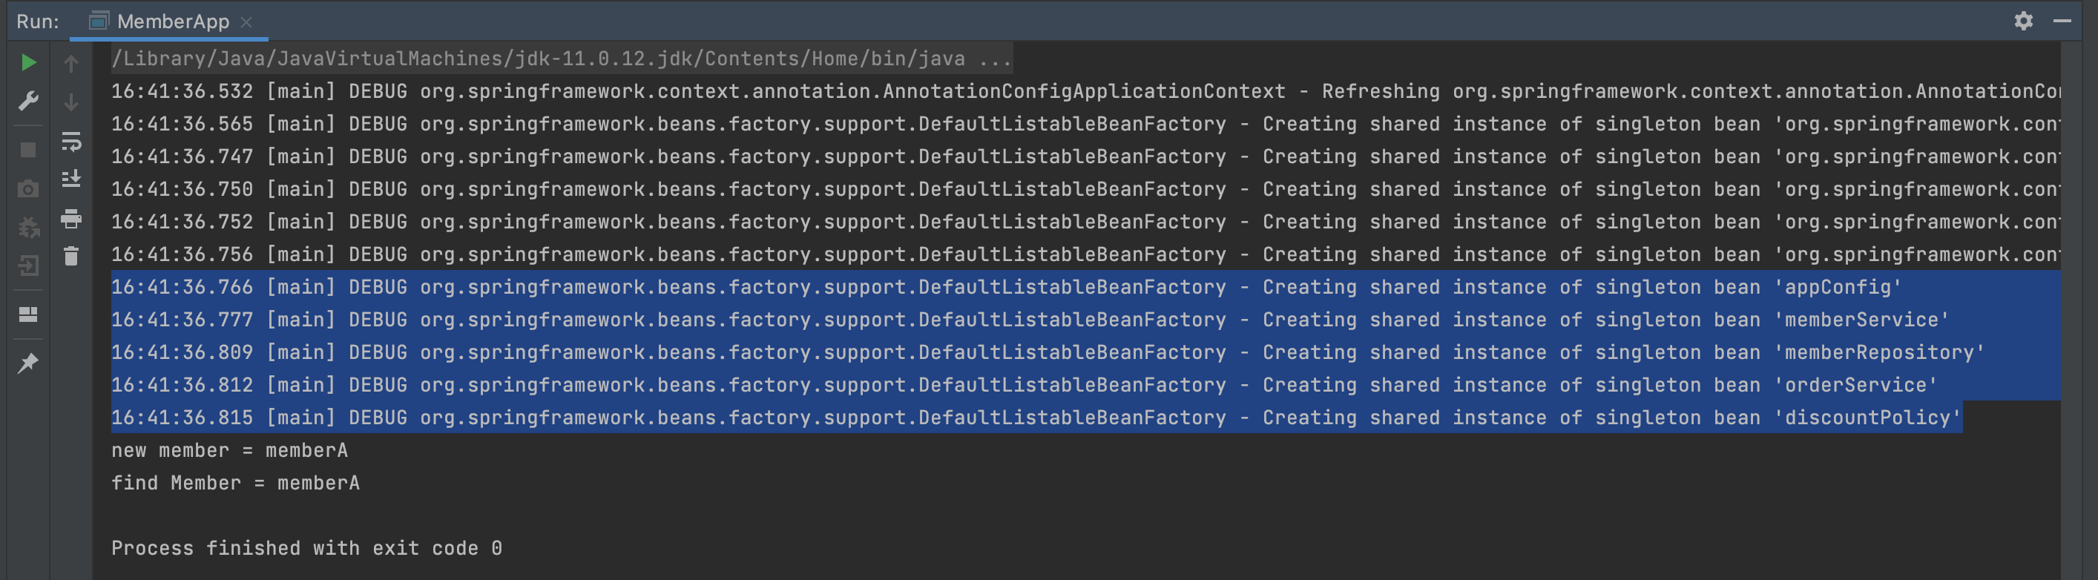
Task: Toggle pin tab for the run window
Action: 28,363
